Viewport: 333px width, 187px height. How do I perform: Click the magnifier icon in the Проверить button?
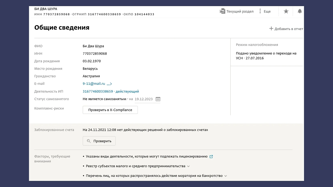pyautogui.click(x=89, y=141)
